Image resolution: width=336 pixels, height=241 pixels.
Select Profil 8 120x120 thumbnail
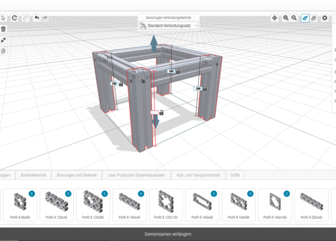[x=166, y=205]
